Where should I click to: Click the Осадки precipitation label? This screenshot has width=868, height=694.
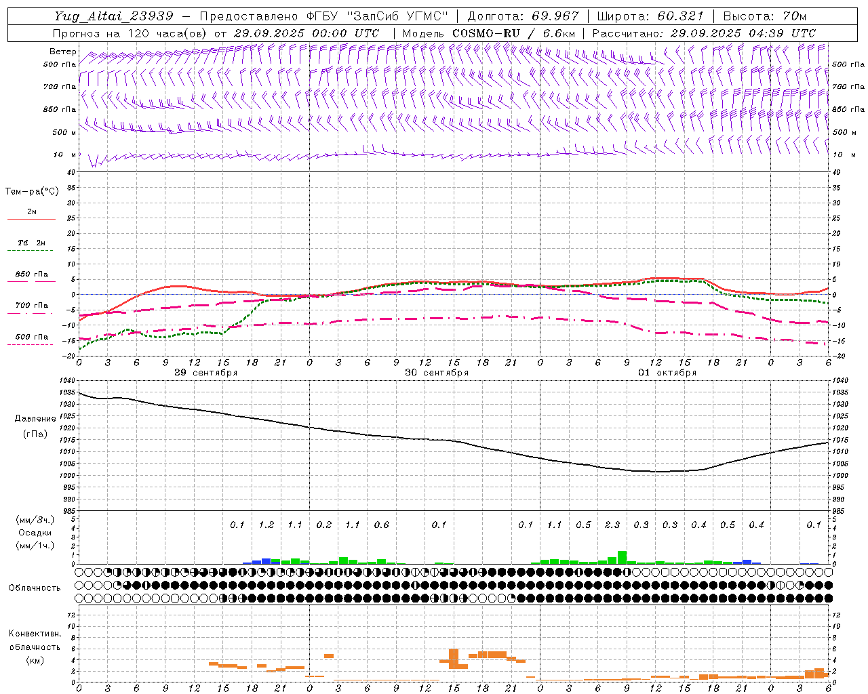point(35,533)
